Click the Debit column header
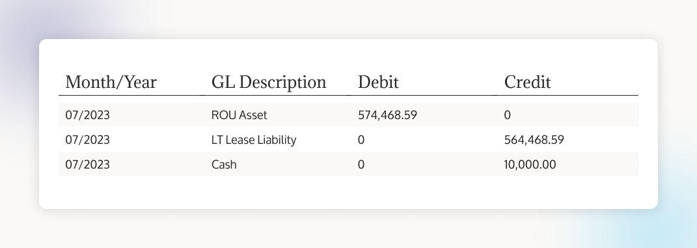 point(378,82)
